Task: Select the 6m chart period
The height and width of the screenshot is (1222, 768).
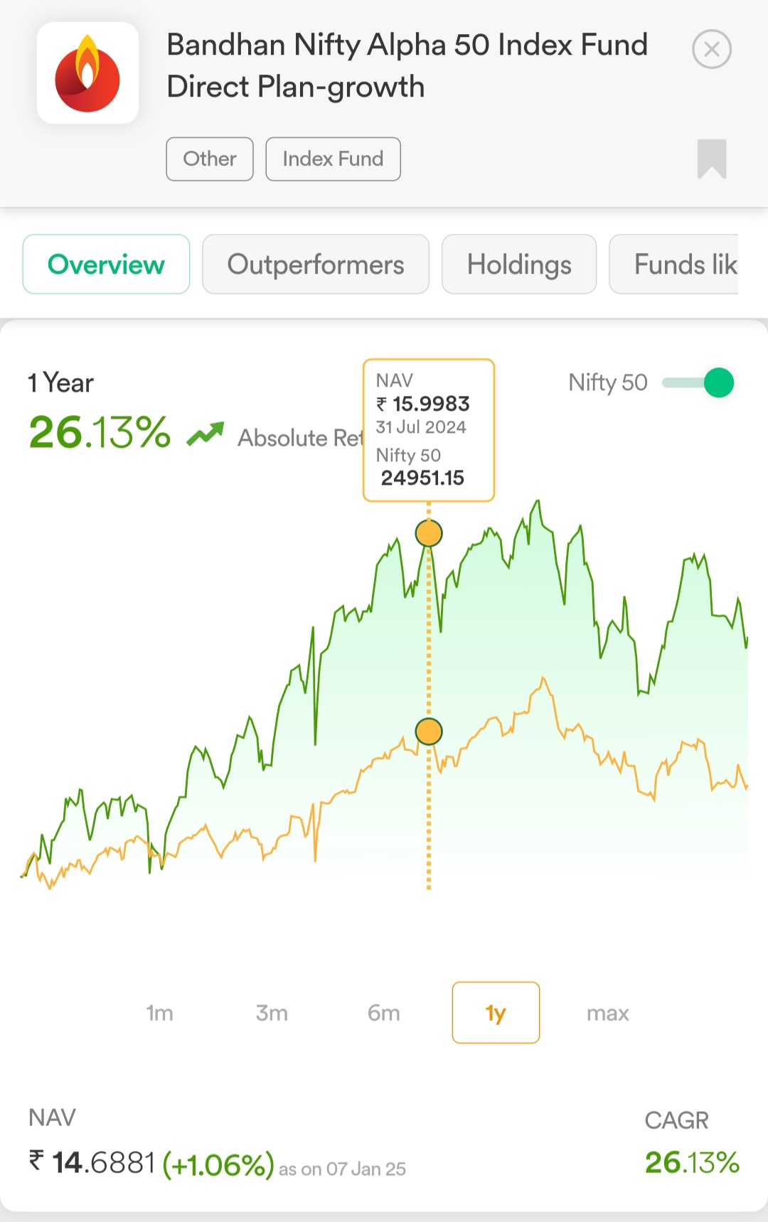Action: [x=384, y=1012]
